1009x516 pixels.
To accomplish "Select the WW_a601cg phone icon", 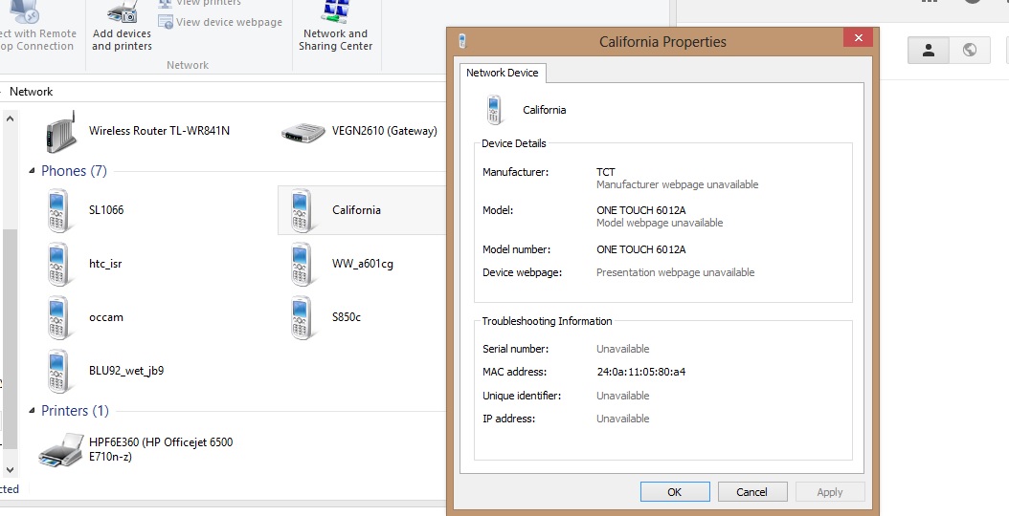I will click(303, 264).
